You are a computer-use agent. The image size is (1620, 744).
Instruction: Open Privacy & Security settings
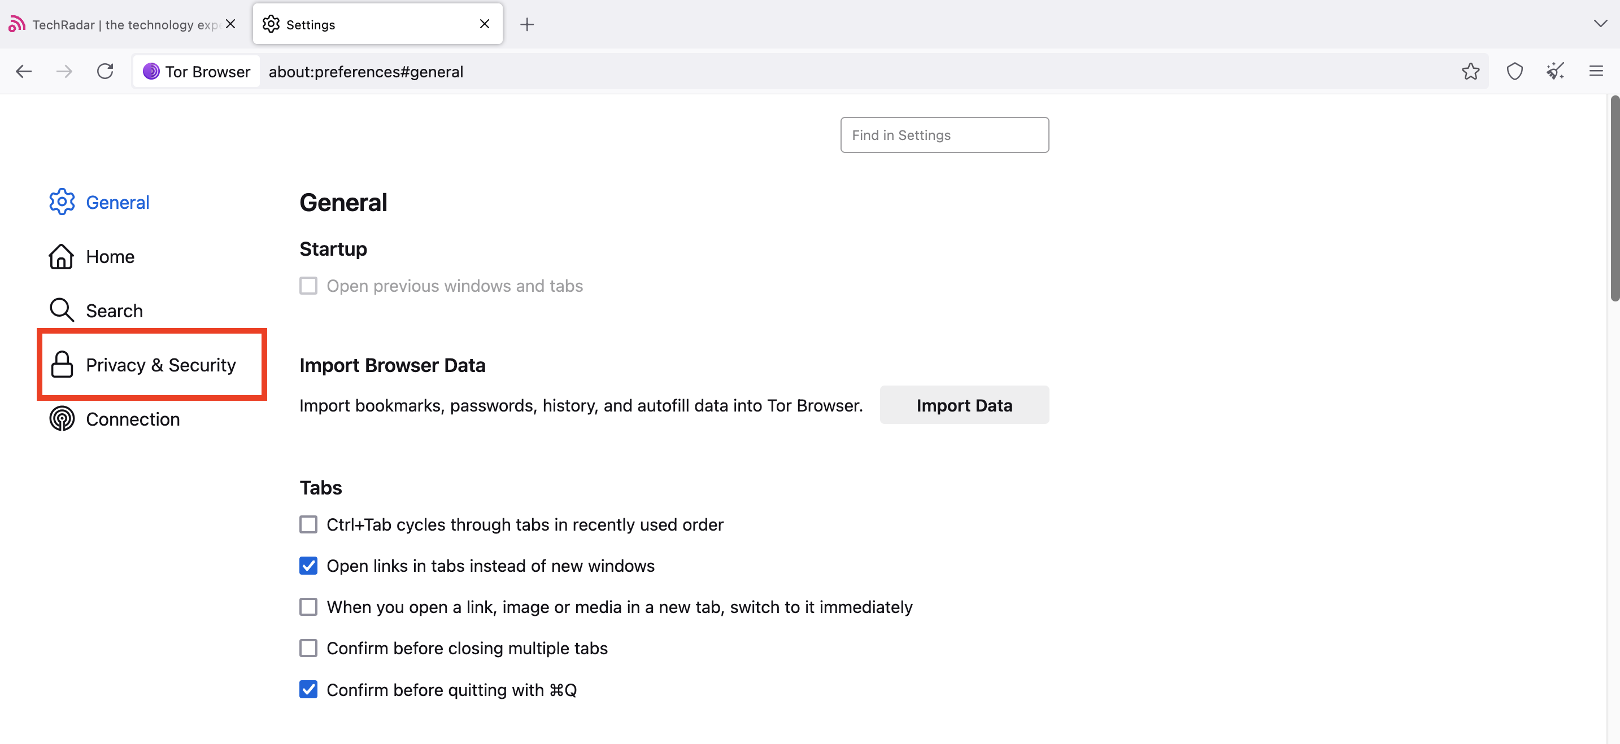151,365
